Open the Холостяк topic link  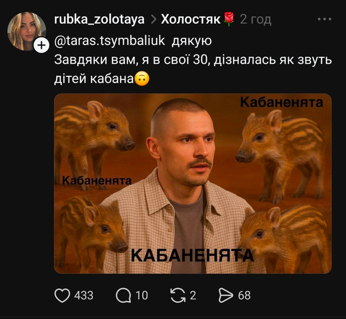pyautogui.click(x=191, y=19)
